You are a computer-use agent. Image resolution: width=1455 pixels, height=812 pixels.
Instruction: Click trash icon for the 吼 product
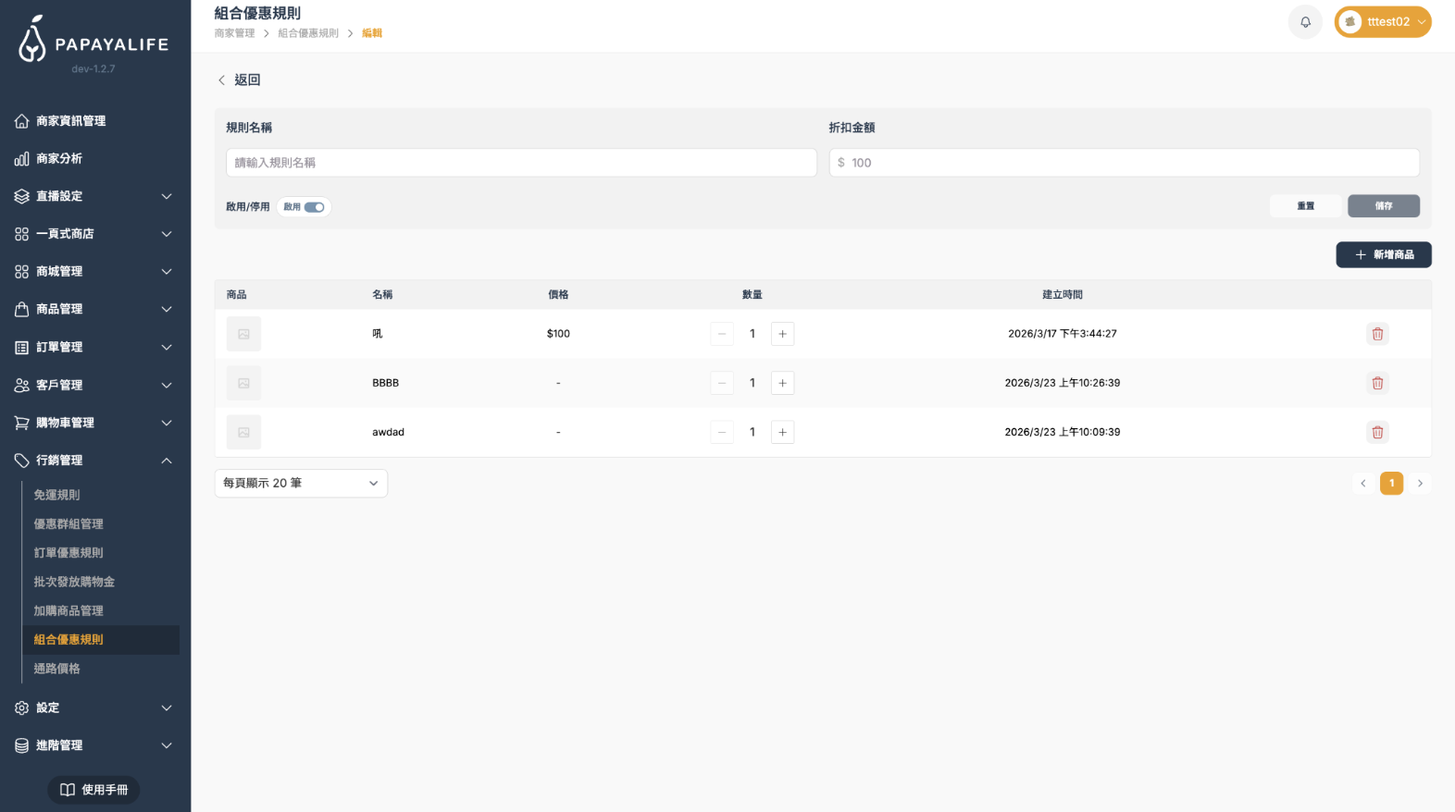(x=1377, y=334)
